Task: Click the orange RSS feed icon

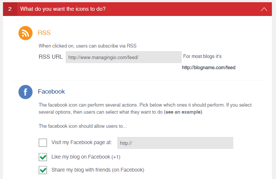Action: [x=26, y=33]
